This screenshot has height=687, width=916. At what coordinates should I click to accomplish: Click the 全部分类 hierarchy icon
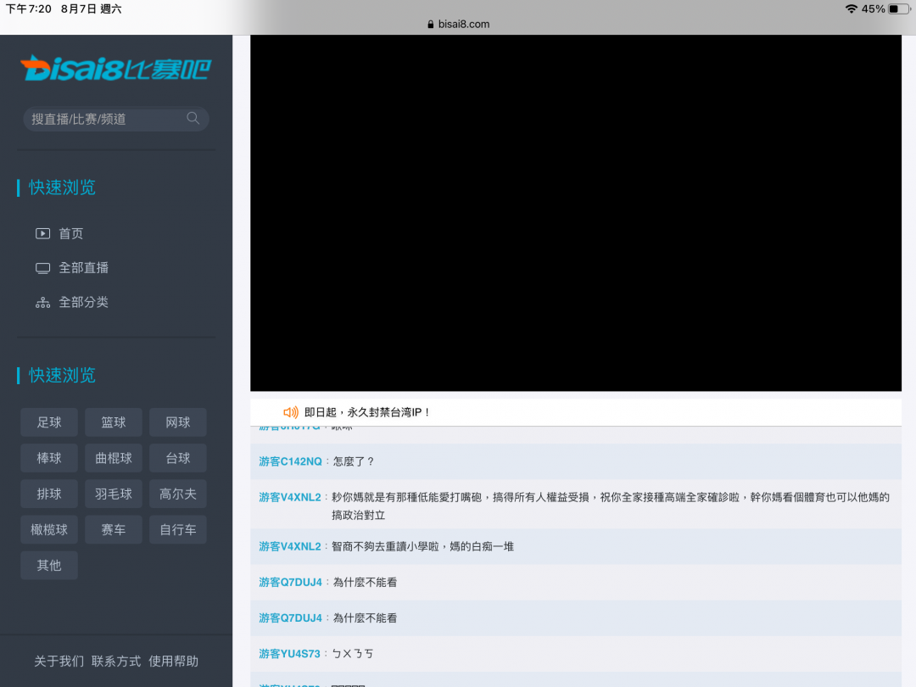(42, 303)
